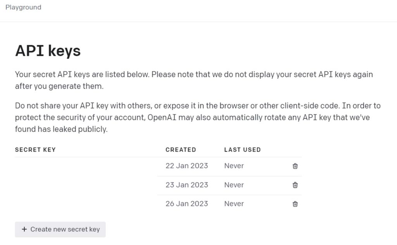The image size is (397, 245).
Task: Click Never in the 26 Jan 2023 row
Action: pyautogui.click(x=234, y=204)
